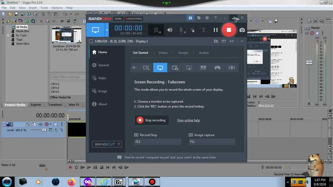333x187 pixels.
Task: Open Vegas File menu
Action: point(4,8)
